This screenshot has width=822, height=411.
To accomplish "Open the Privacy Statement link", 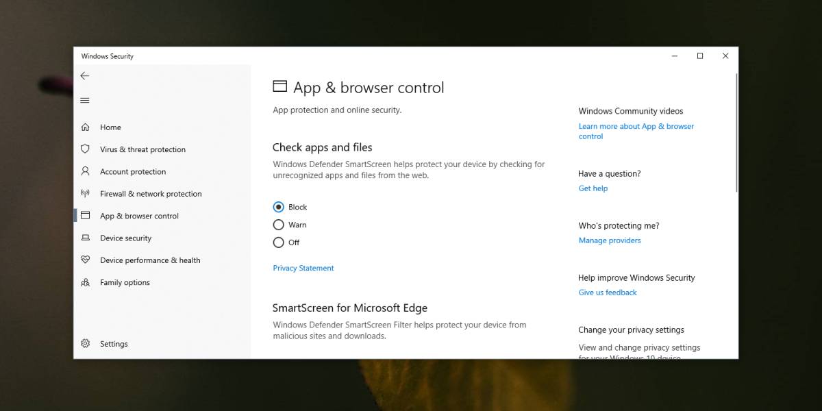I will [x=303, y=268].
